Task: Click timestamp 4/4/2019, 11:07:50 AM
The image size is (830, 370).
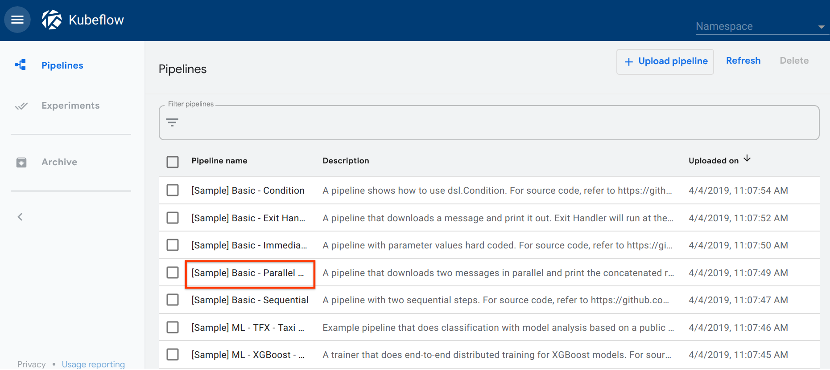Action: [738, 245]
